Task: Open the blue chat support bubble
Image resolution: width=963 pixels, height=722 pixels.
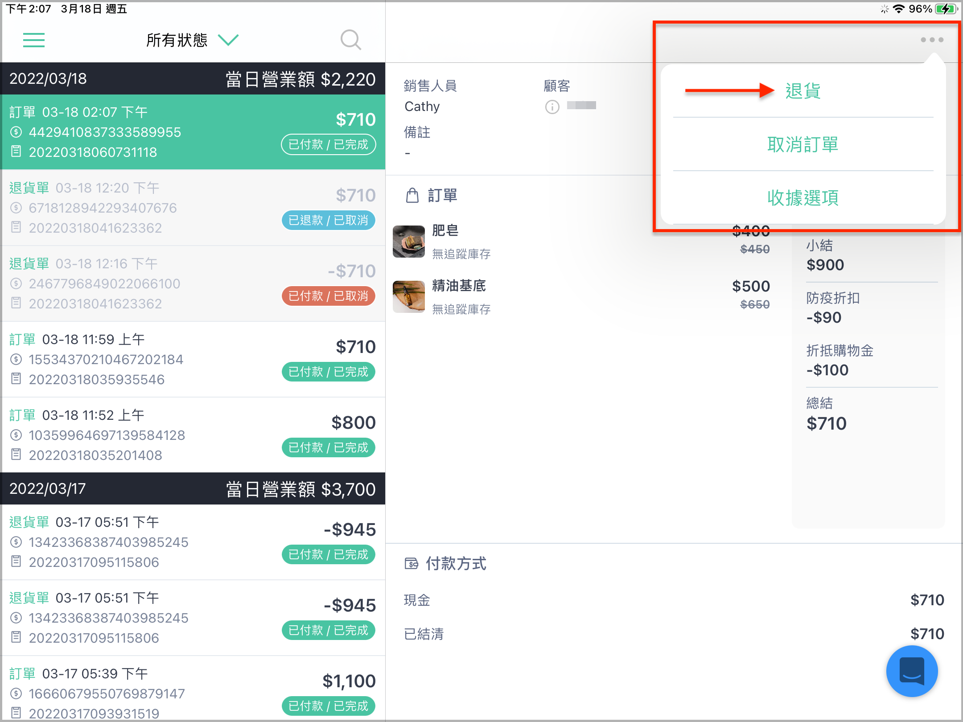Action: click(912, 671)
